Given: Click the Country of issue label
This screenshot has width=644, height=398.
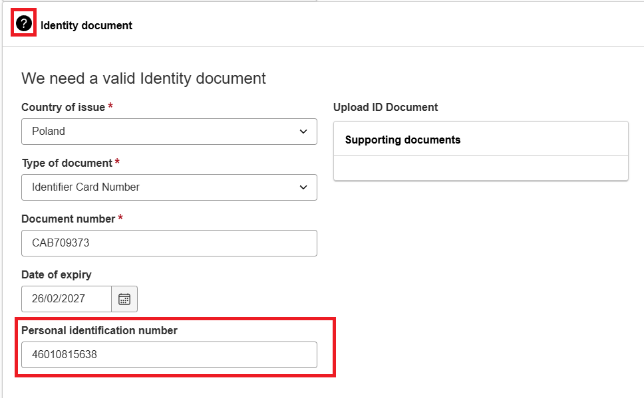Looking at the screenshot, I should point(63,107).
